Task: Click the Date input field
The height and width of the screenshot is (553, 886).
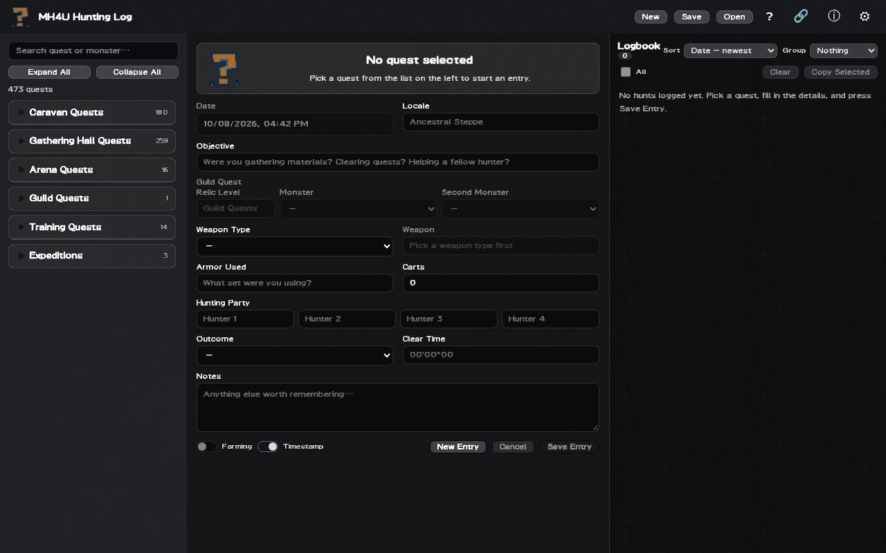Action: 295,124
